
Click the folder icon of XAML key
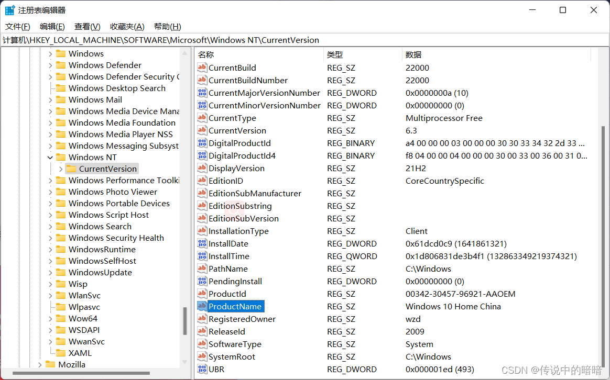[x=61, y=353]
